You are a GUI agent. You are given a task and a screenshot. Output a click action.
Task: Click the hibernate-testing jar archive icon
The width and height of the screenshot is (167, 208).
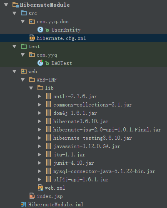[x=48, y=138]
